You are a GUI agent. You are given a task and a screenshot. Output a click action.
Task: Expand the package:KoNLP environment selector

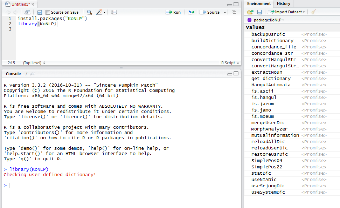pyautogui.click(x=266, y=20)
